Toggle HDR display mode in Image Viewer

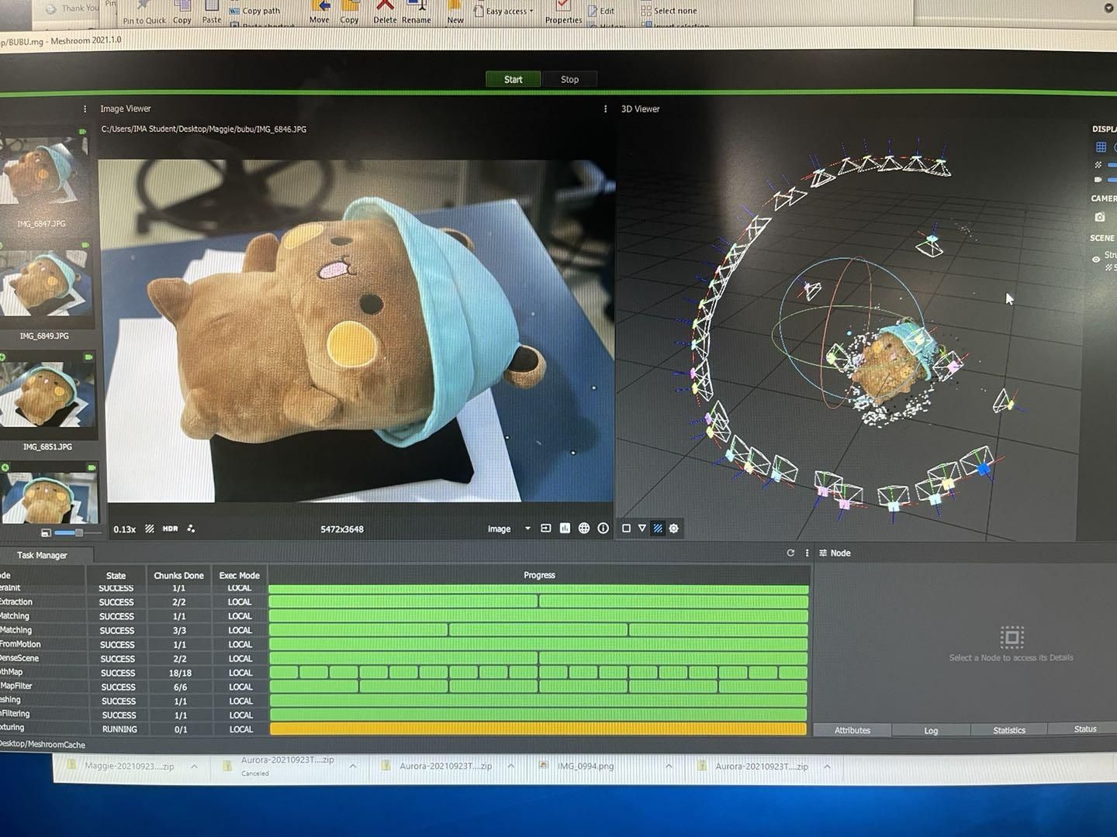171,529
